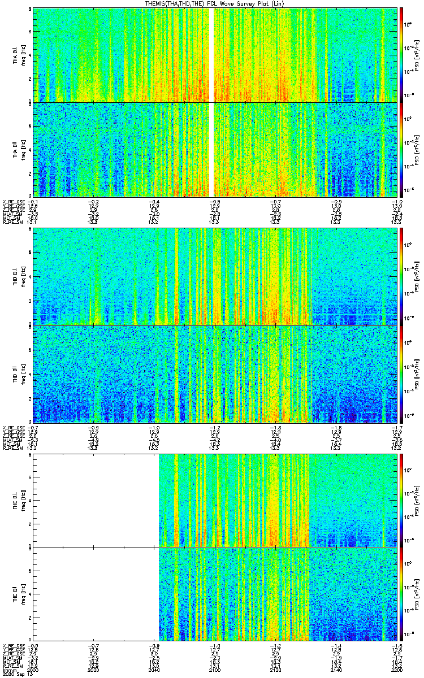Click the X_RE_GSE row label under THA panels
The width and height of the screenshot is (424, 678).
12,202
